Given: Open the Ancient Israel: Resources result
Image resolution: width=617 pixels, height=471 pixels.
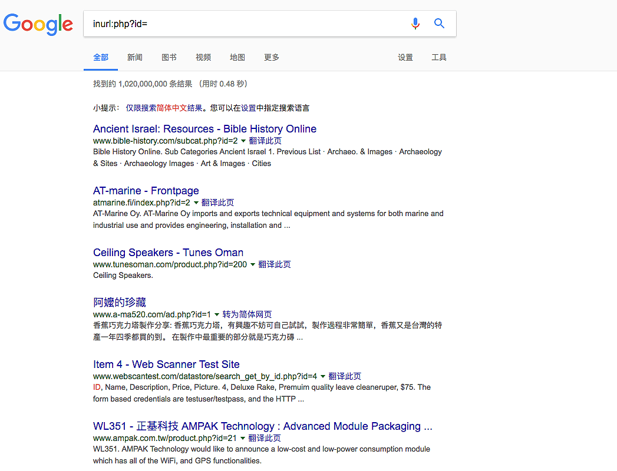Looking at the screenshot, I should pos(204,129).
